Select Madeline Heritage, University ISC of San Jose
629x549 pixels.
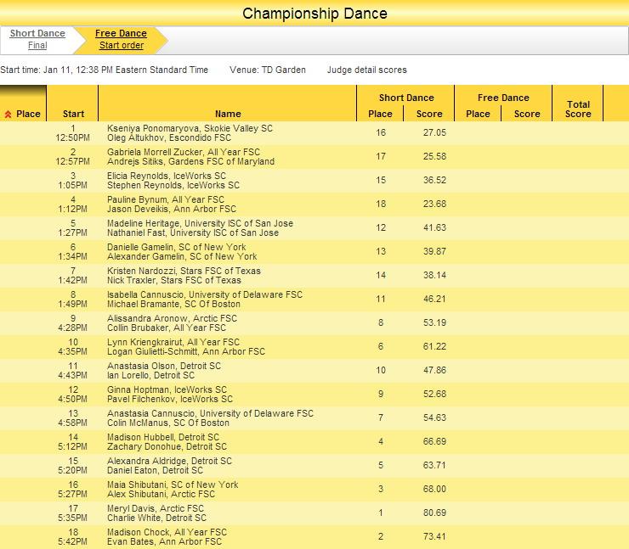(200, 223)
